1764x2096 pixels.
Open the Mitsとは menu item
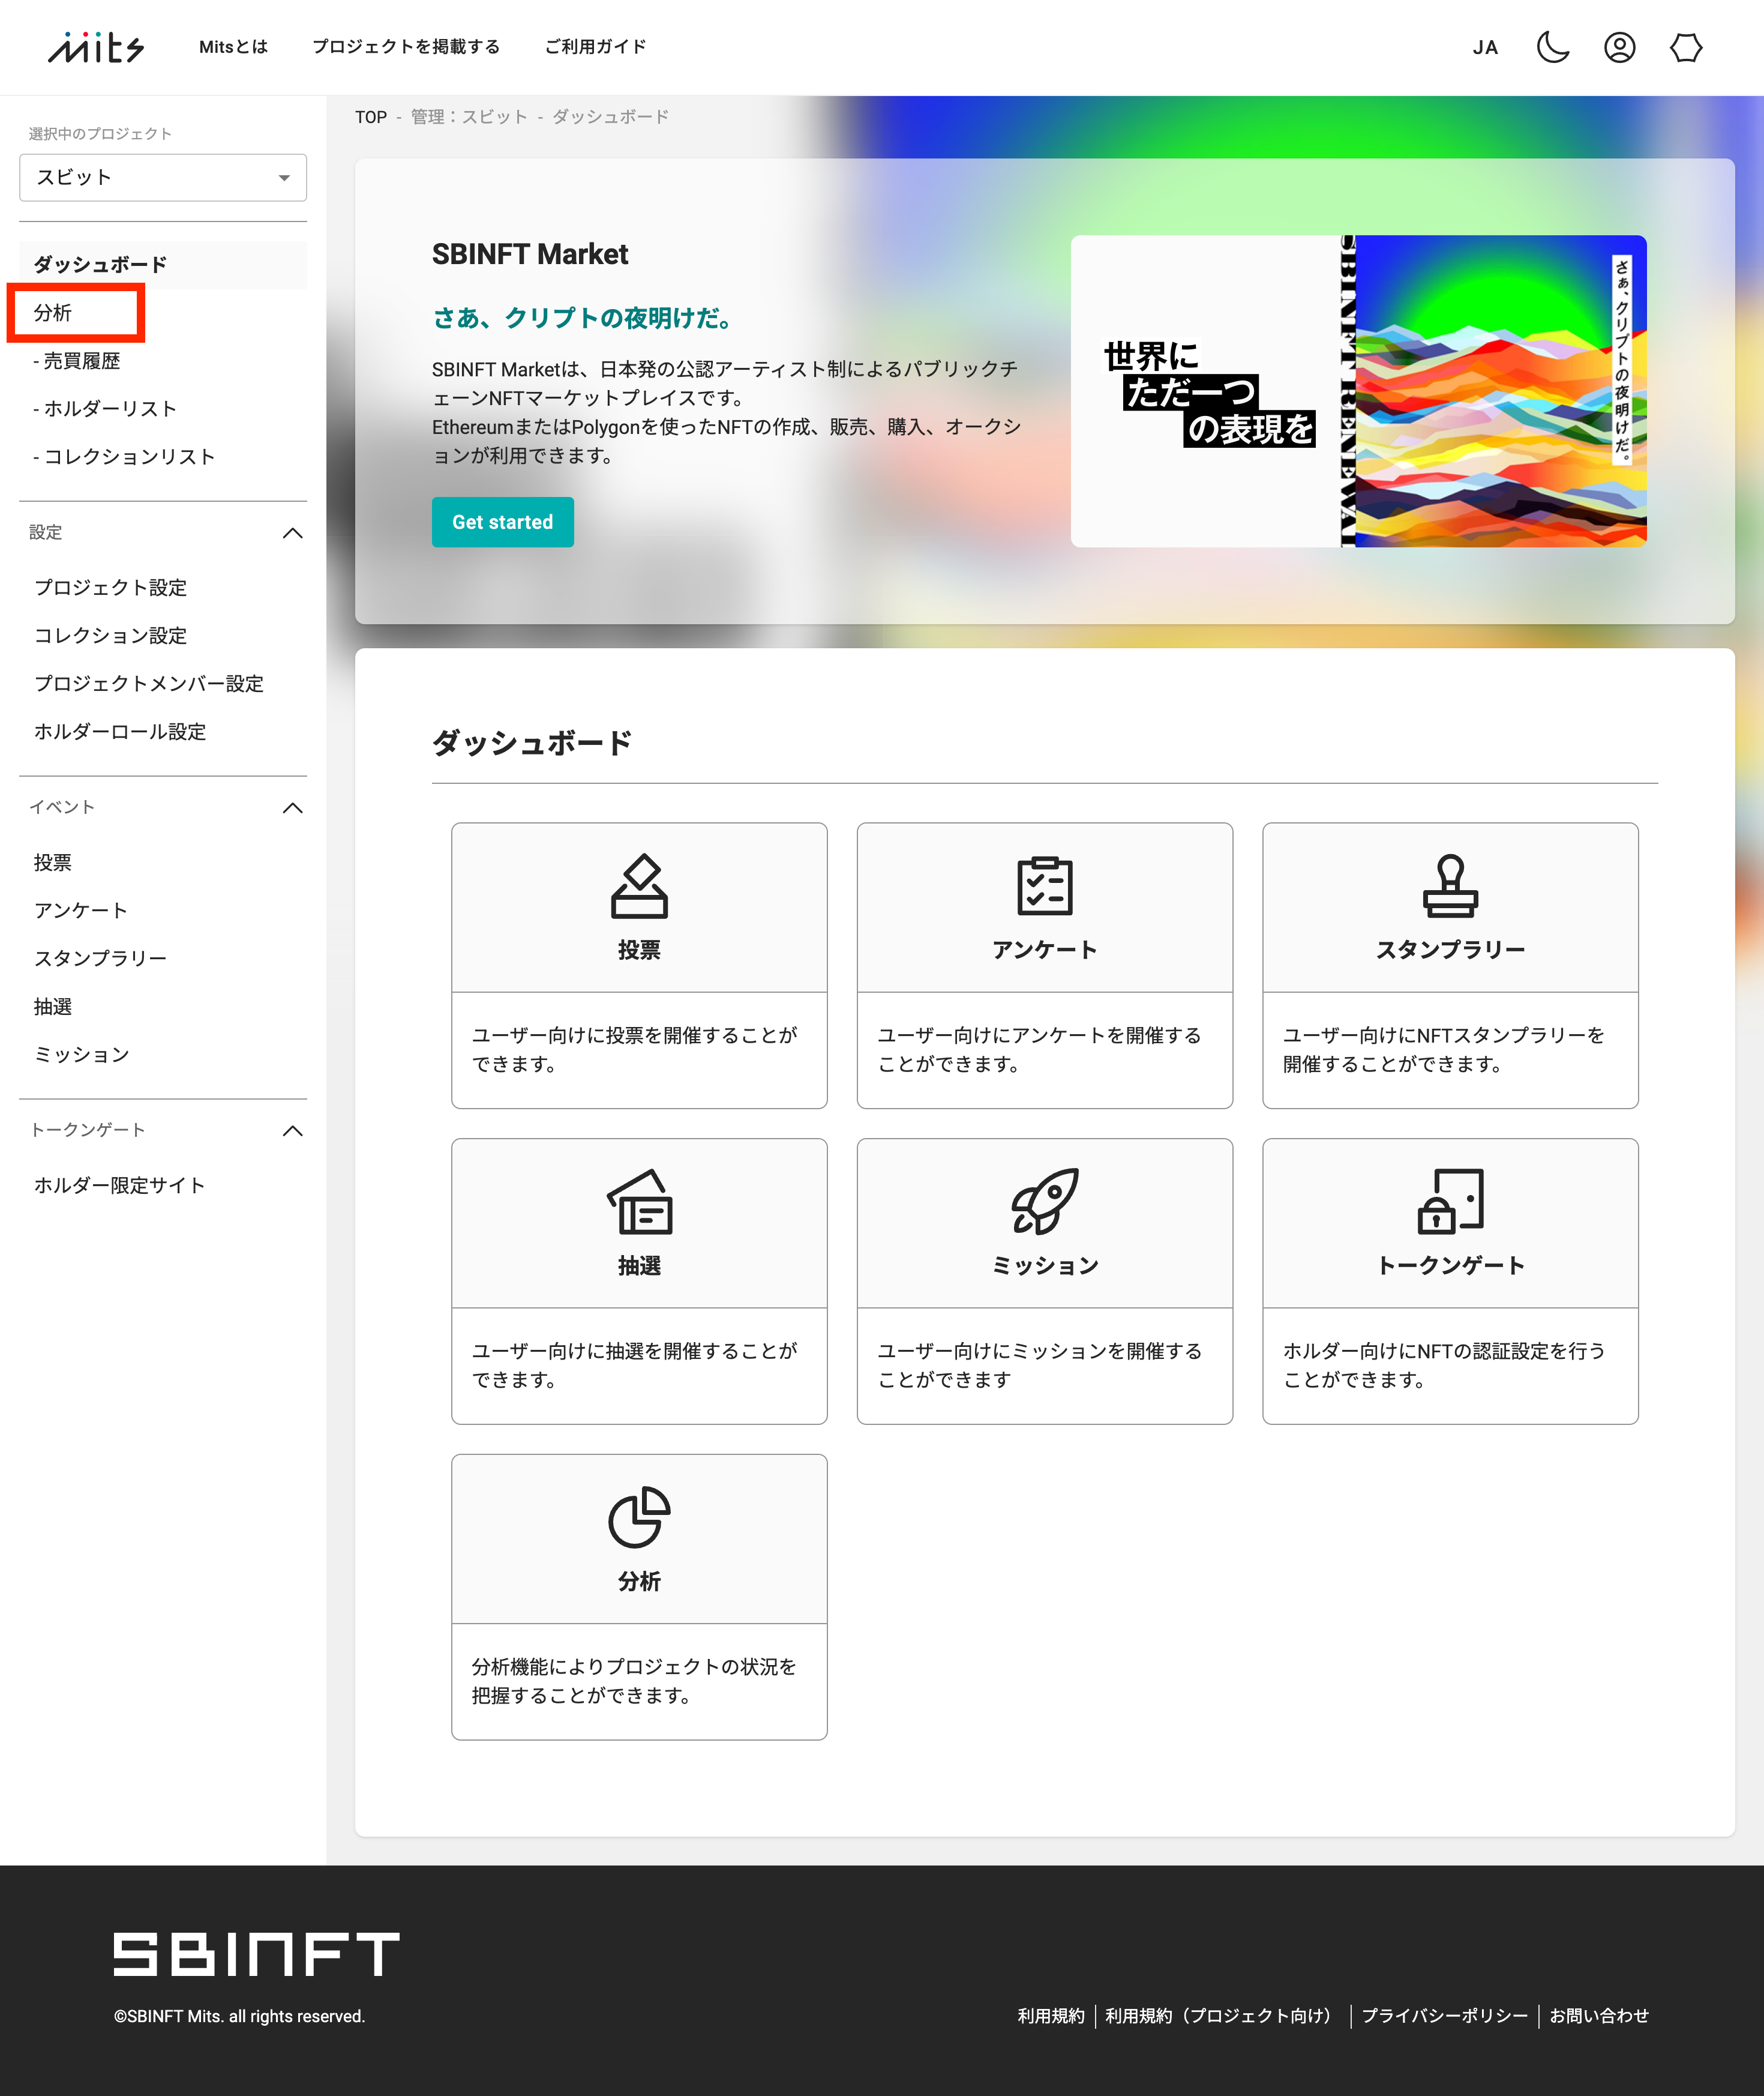point(233,47)
